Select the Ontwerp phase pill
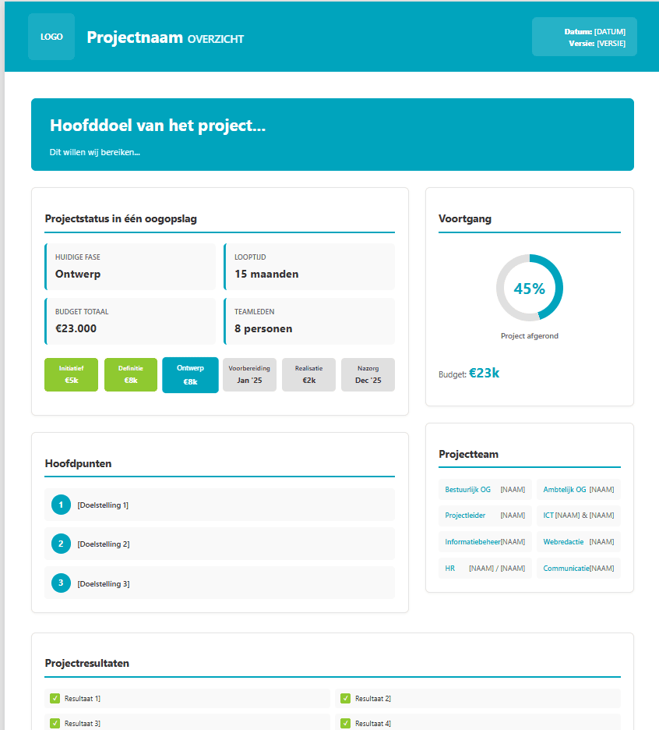Image resolution: width=659 pixels, height=730 pixels. 190,374
